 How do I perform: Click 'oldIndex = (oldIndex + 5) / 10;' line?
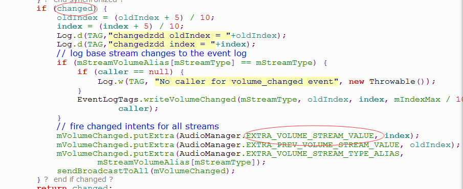point(136,17)
